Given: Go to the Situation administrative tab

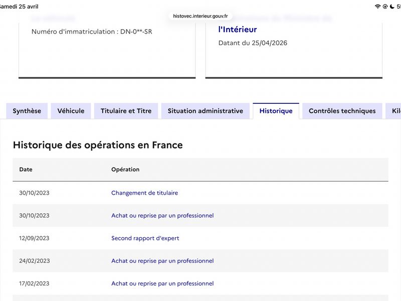Looking at the screenshot, I should 206,111.
